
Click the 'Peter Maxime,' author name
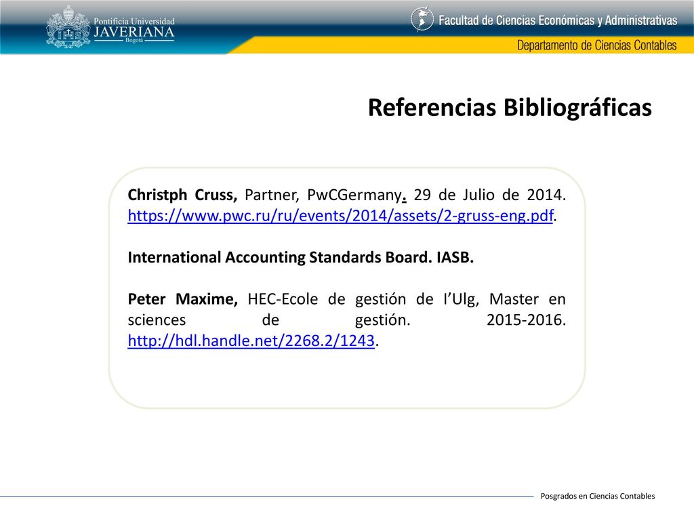click(183, 299)
